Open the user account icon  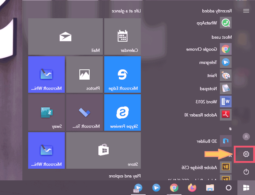(246, 137)
